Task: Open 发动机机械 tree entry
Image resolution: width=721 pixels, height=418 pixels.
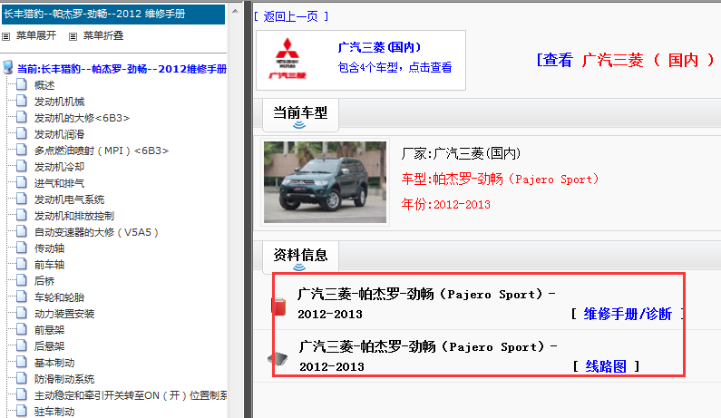Action: pyautogui.click(x=59, y=102)
